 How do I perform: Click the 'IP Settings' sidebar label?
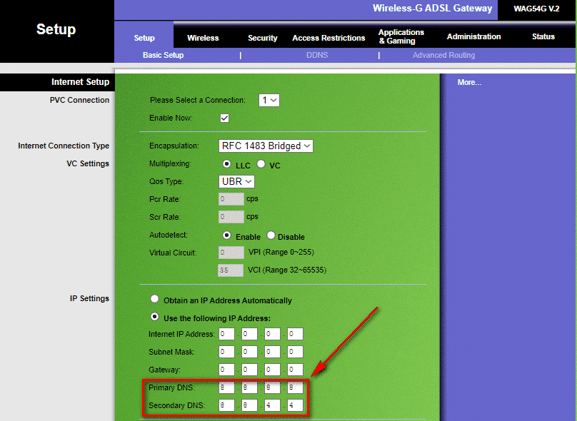click(89, 298)
